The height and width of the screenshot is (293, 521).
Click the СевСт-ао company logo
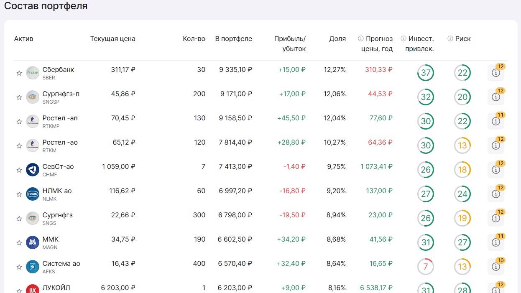coord(33,170)
